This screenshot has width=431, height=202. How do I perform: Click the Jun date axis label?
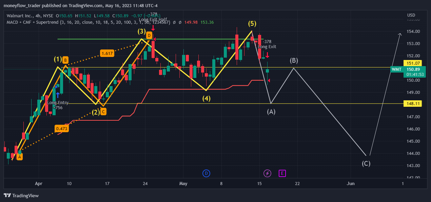tap(351, 183)
